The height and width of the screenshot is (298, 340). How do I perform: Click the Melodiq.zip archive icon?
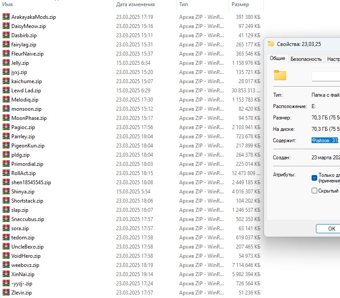[x=6, y=99]
